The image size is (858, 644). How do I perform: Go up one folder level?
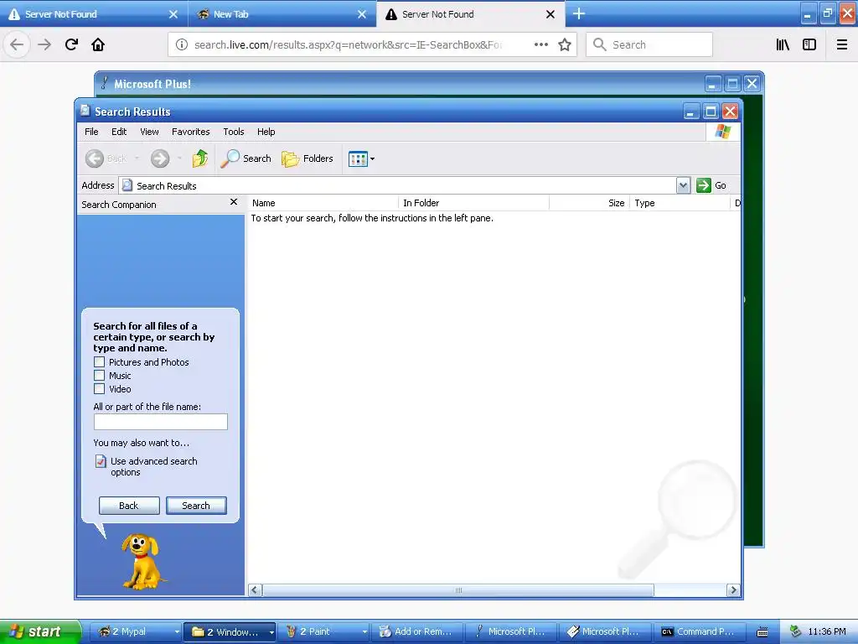click(x=199, y=158)
